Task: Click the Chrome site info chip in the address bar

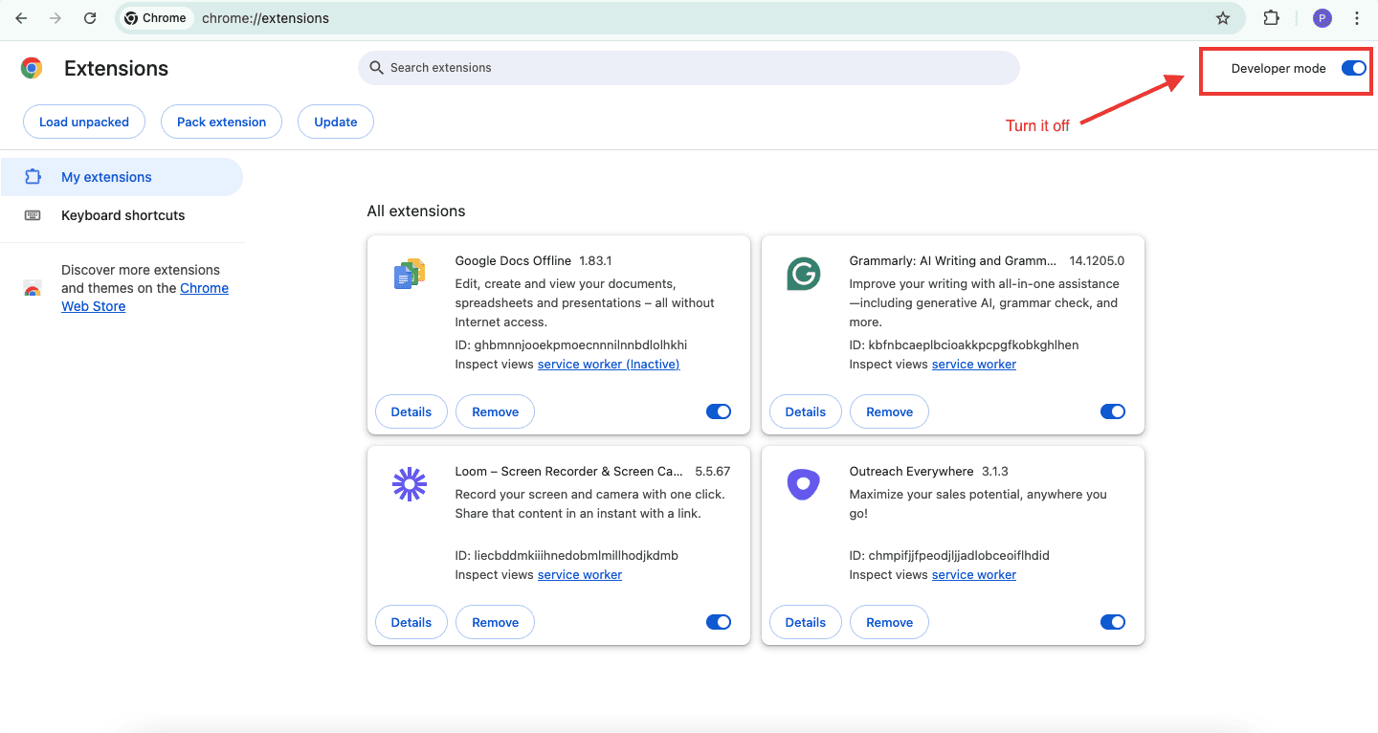Action: pos(156,18)
